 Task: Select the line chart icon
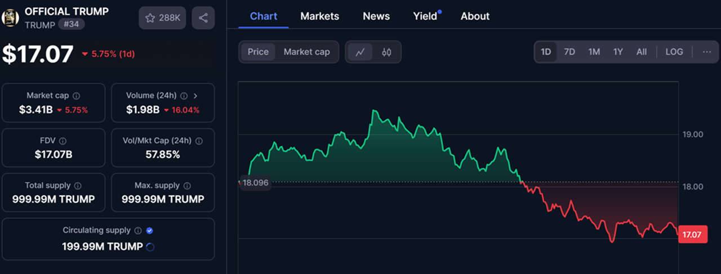click(360, 52)
